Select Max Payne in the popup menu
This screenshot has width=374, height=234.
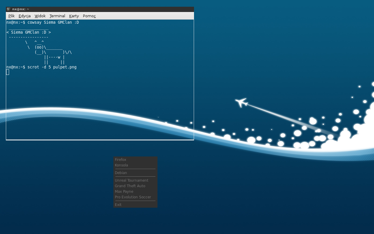point(124,192)
